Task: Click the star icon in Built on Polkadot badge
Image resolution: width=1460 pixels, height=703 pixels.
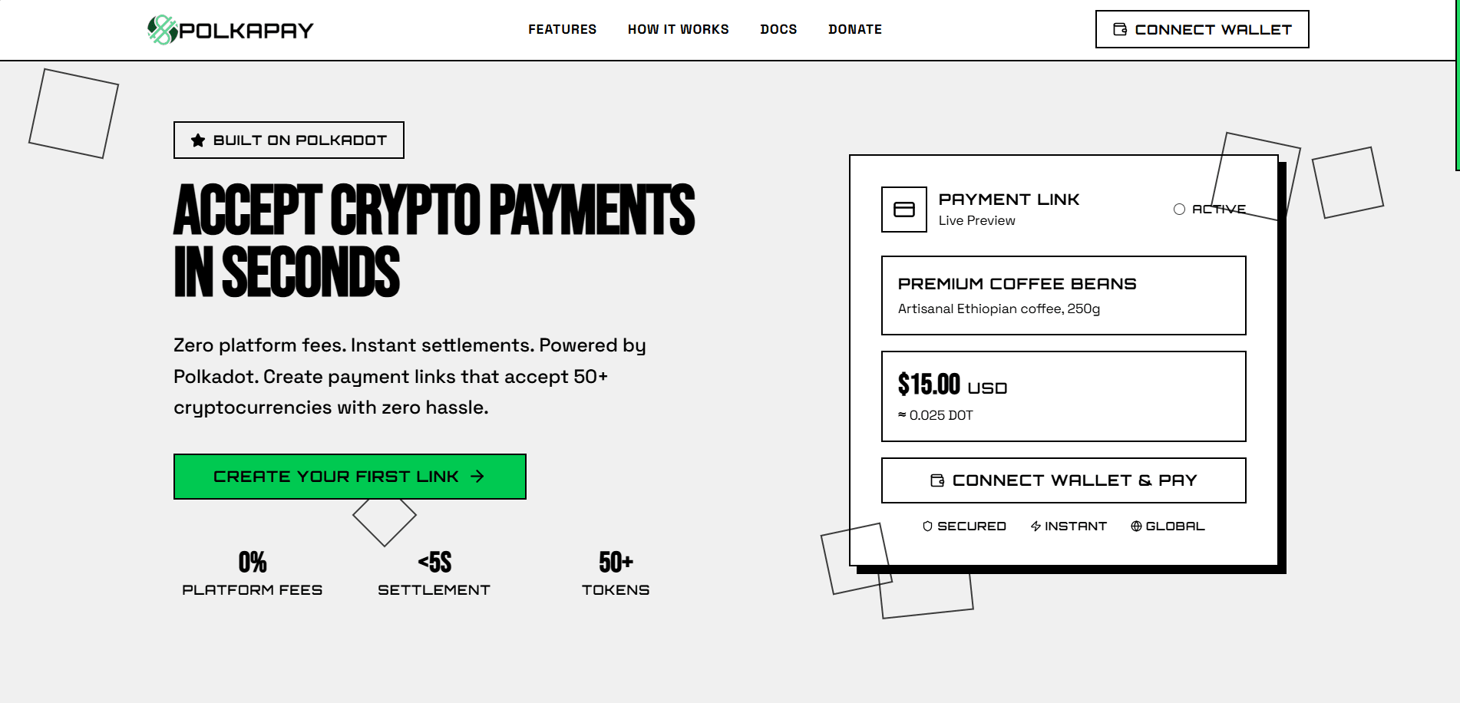Action: (x=198, y=140)
